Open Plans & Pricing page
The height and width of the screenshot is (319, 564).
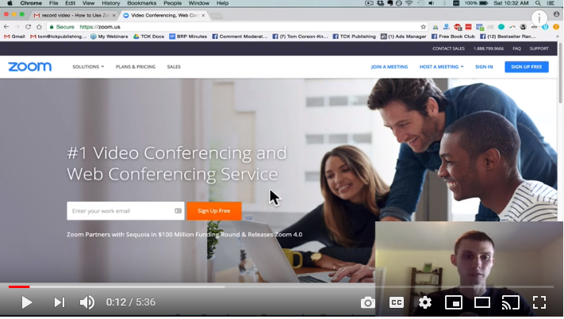tap(136, 67)
